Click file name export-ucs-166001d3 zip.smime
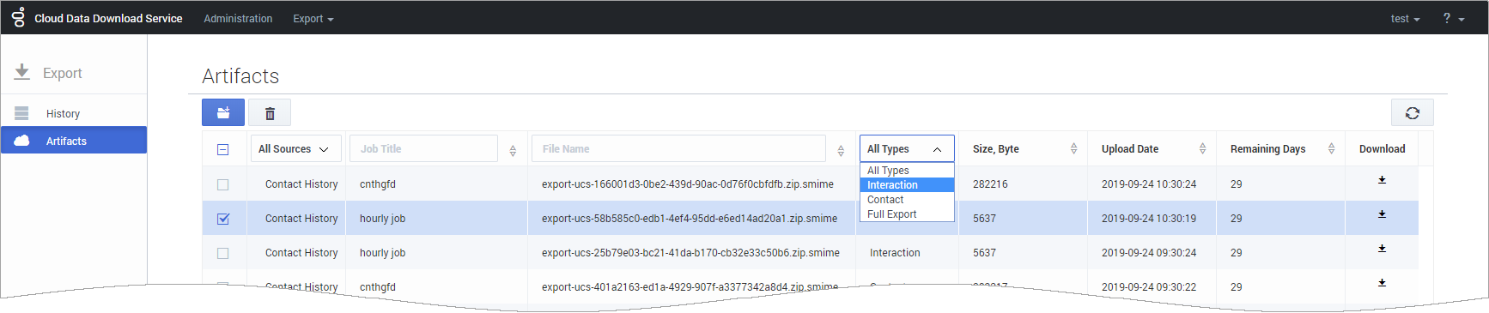 point(688,184)
